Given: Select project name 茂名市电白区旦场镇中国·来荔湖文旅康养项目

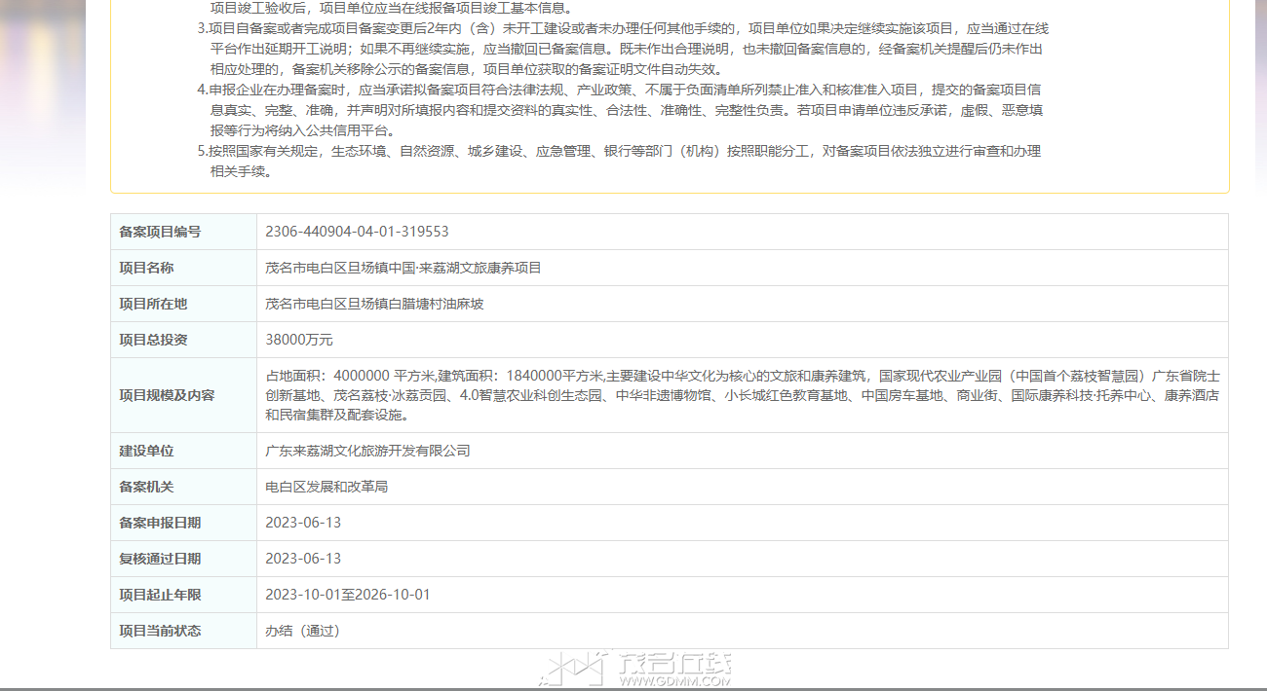Looking at the screenshot, I should tap(403, 268).
